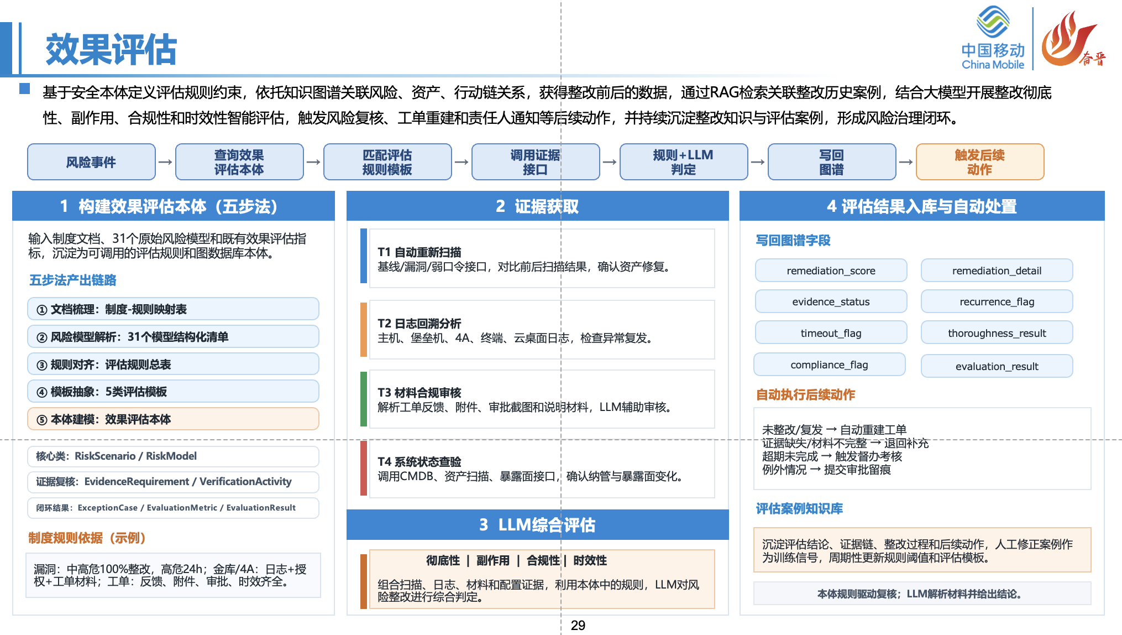The width and height of the screenshot is (1122, 635).
Task: Click the 组合扫描、日志、材料 description text
Action: point(539,591)
